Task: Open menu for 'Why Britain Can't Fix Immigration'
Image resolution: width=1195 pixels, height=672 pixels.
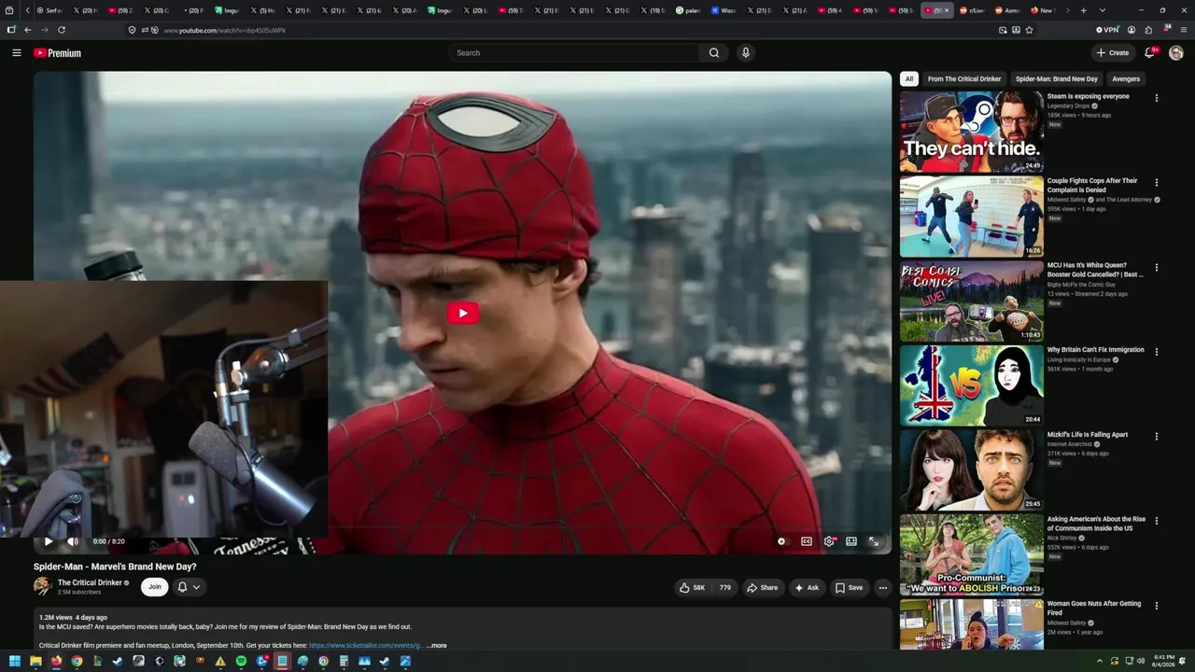Action: pyautogui.click(x=1157, y=352)
